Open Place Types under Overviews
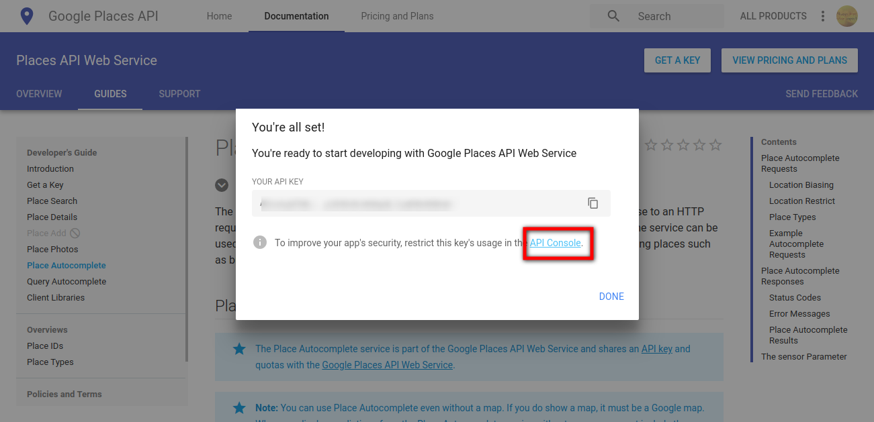 (50, 362)
